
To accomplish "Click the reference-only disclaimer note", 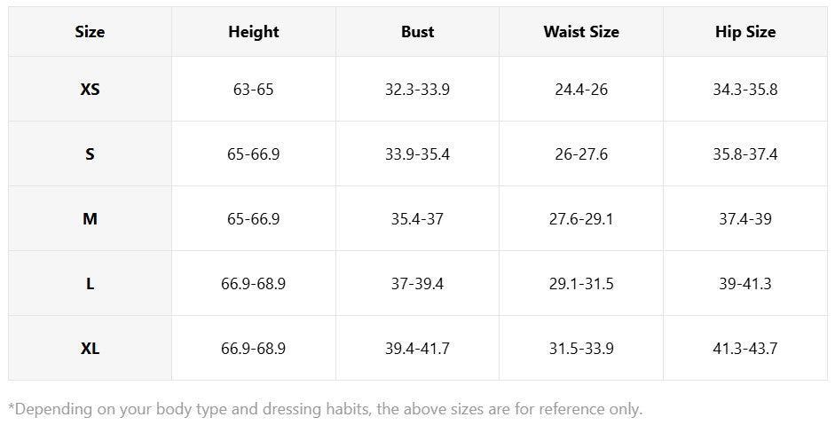I will coord(325,410).
